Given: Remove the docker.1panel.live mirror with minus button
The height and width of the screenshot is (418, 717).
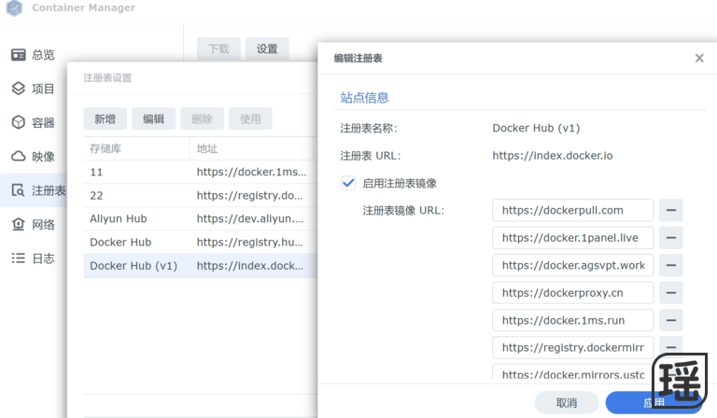Looking at the screenshot, I should tap(670, 238).
